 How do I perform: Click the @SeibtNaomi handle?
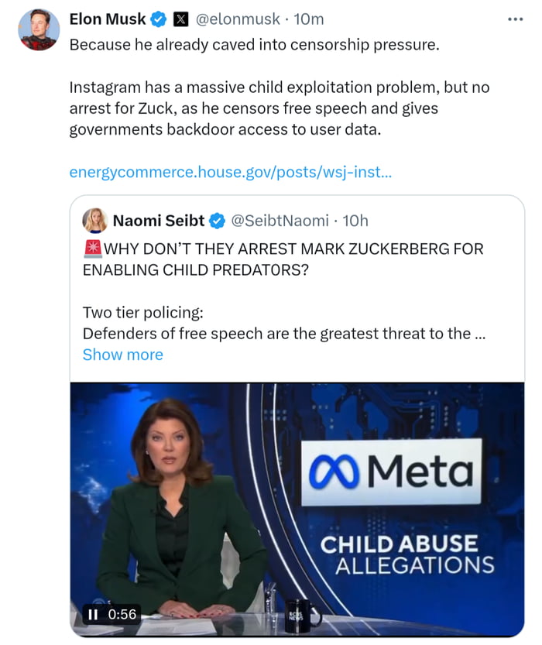pyautogui.click(x=280, y=221)
